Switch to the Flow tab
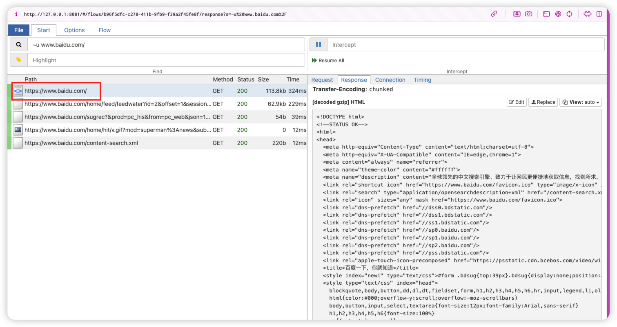Viewport: 617px width, 327px height. point(105,30)
